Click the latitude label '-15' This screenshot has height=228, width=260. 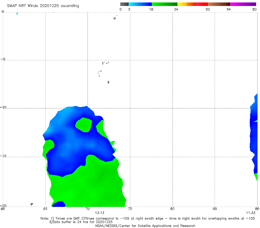pyautogui.click(x=3, y=156)
